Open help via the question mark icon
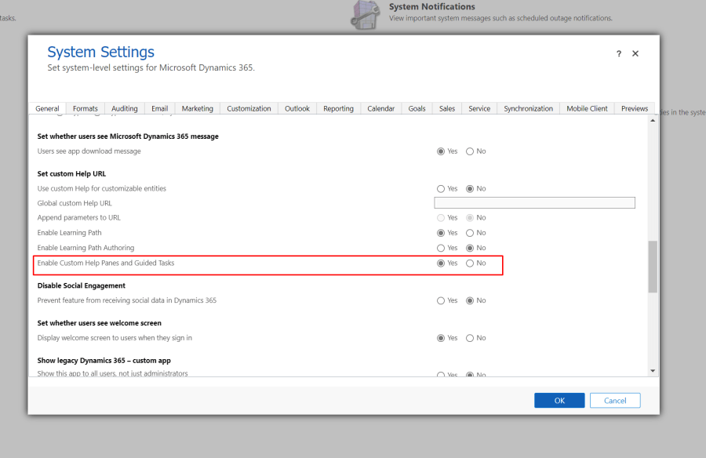 [618, 53]
